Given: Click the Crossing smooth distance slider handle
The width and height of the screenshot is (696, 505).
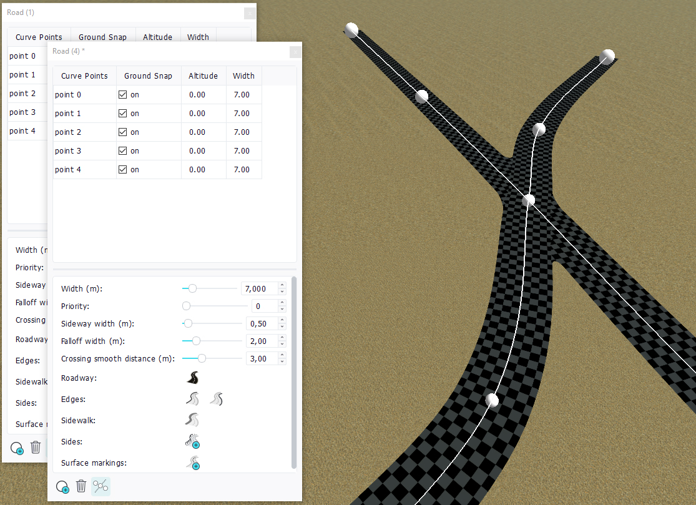Looking at the screenshot, I should pyautogui.click(x=202, y=358).
